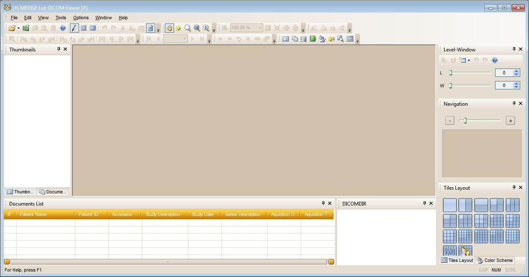This screenshot has height=277, width=529.
Task: Click the plus button in the Navigation panel
Action: click(x=510, y=120)
